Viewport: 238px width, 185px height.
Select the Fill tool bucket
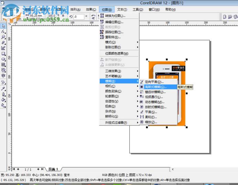coord(3,100)
